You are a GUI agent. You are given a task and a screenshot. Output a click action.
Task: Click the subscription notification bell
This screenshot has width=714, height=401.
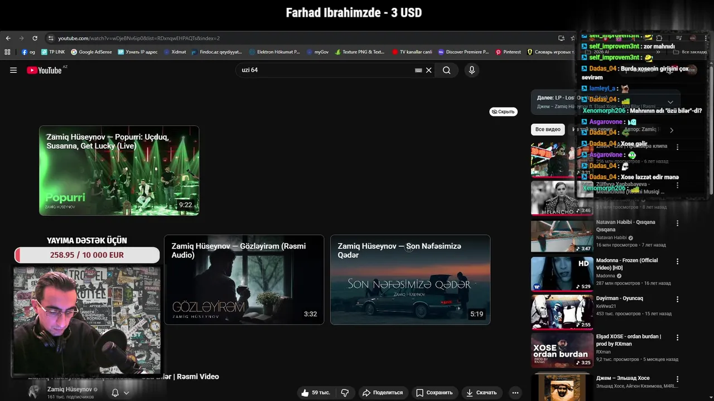coord(115,393)
